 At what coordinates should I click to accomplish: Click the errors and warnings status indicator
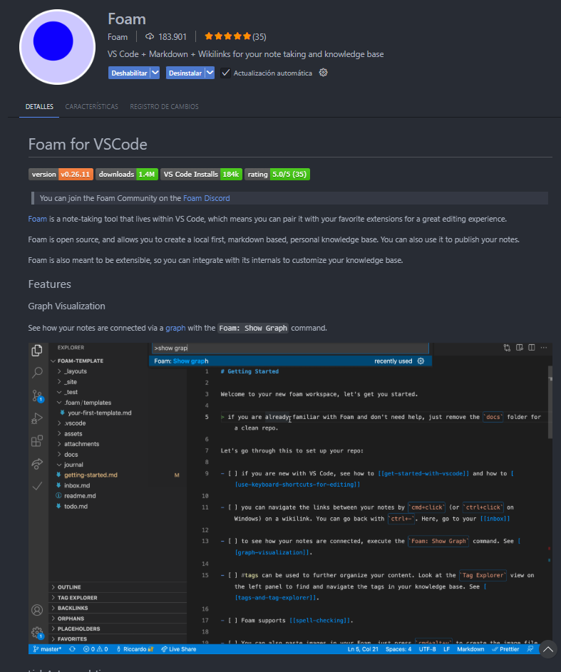point(96,649)
